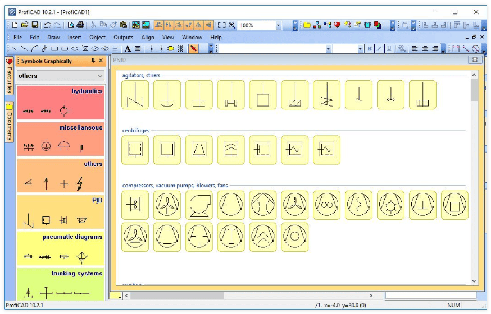Expand toolbar overflow next to zoom box
The image size is (491, 314).
coord(295,26)
